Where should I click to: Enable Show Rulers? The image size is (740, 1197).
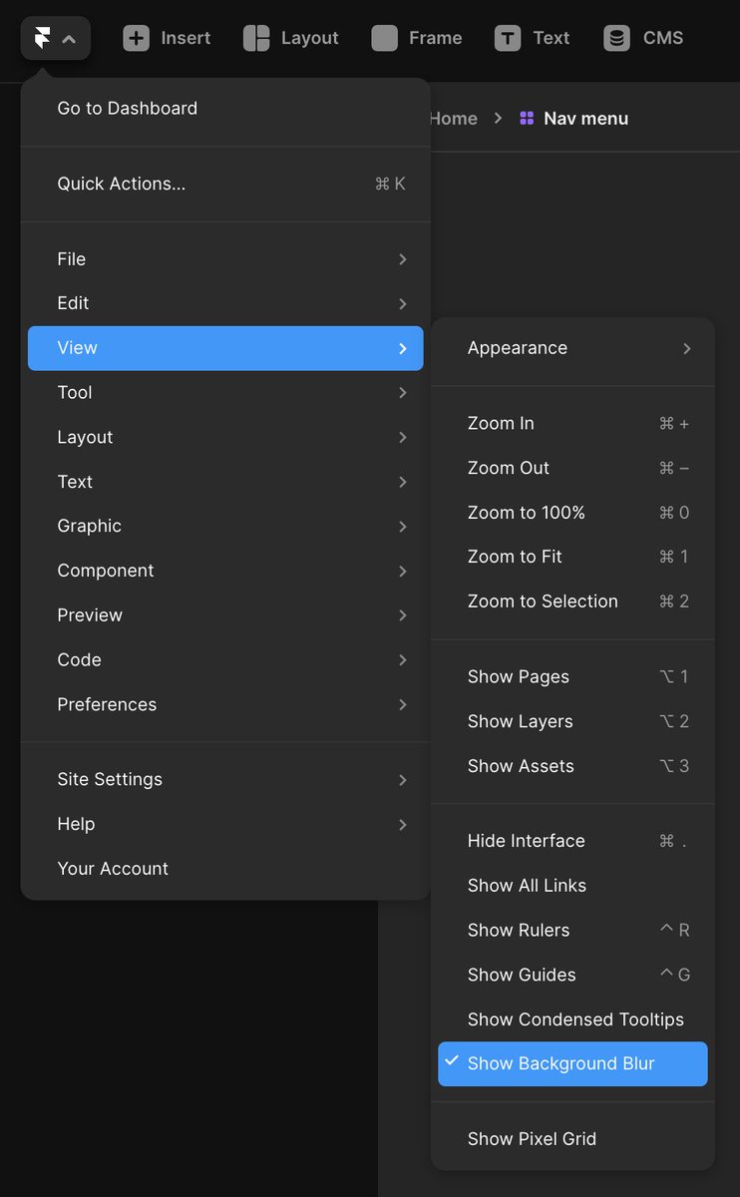pyautogui.click(x=572, y=931)
